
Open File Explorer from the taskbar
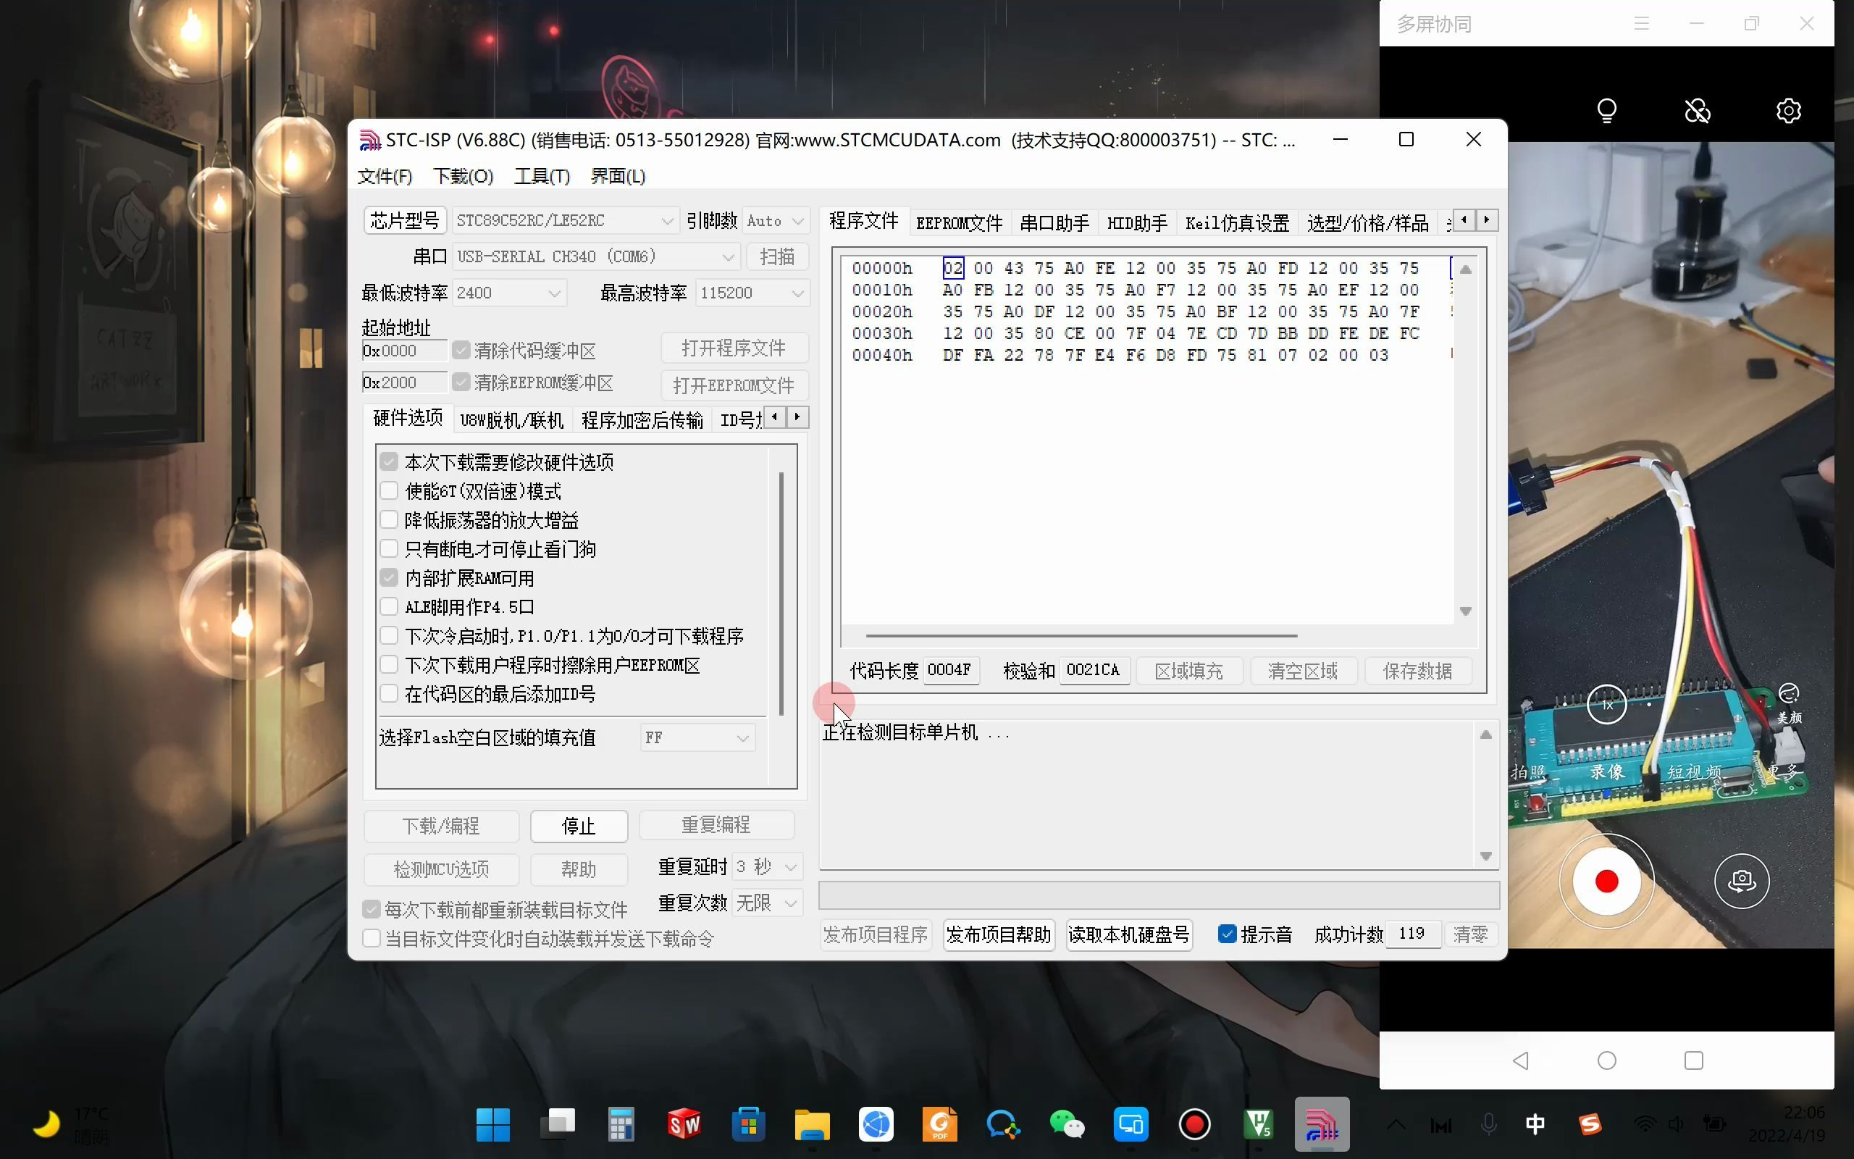pos(812,1124)
